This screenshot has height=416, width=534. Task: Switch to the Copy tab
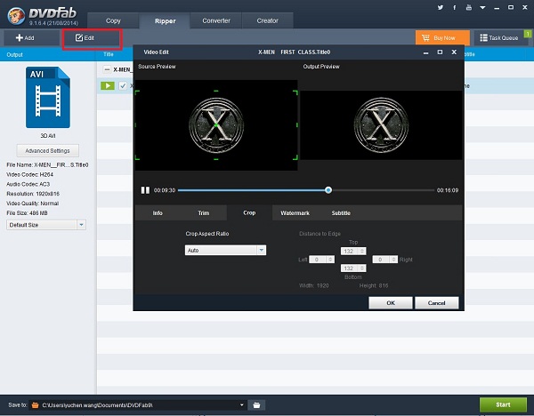[x=113, y=20]
